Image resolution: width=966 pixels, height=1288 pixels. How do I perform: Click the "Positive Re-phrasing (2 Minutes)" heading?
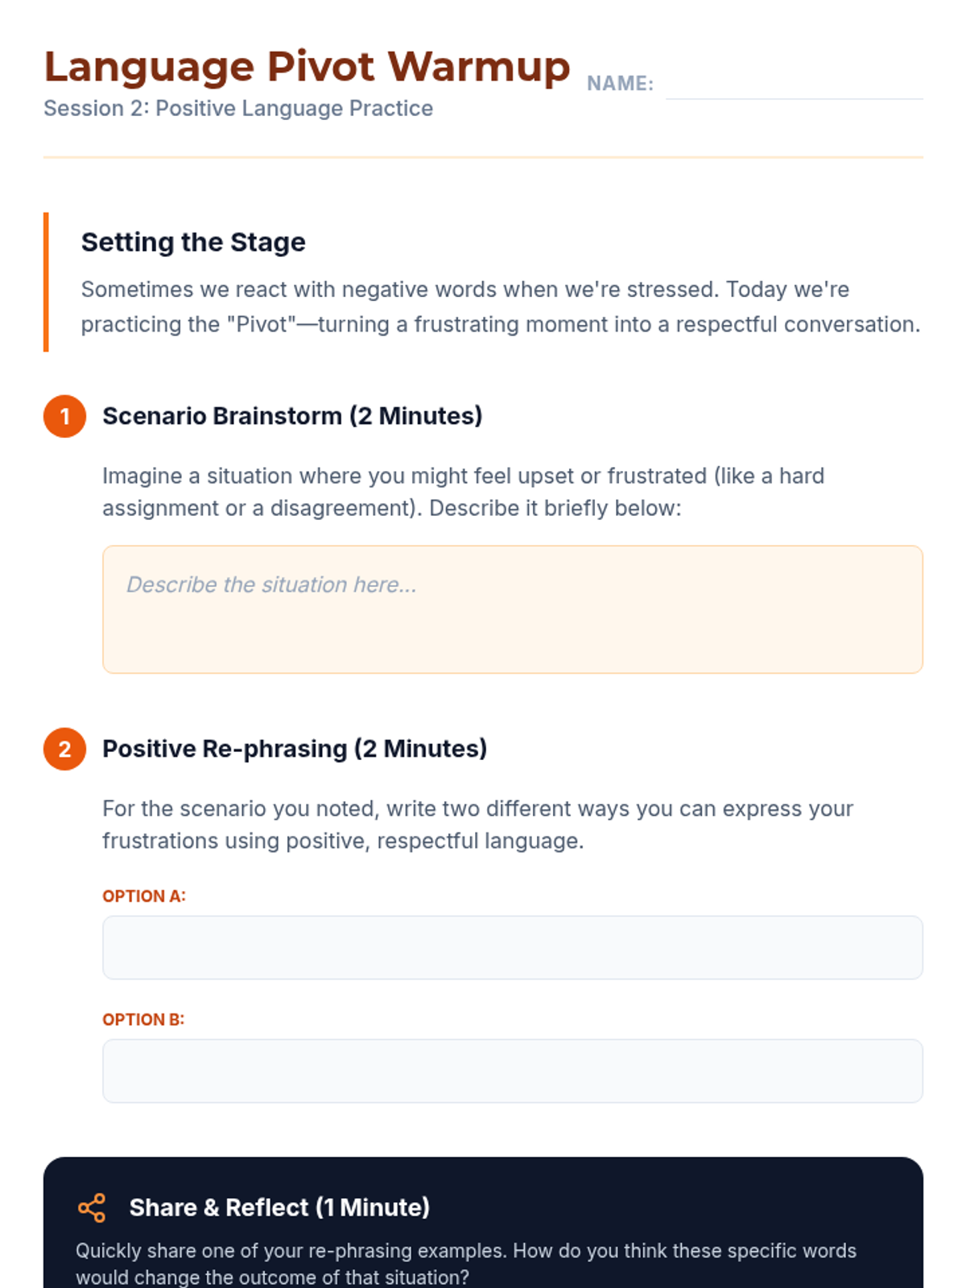295,749
